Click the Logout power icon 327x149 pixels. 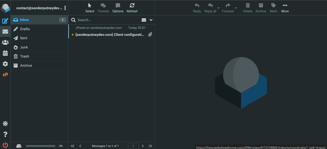(x=5, y=145)
